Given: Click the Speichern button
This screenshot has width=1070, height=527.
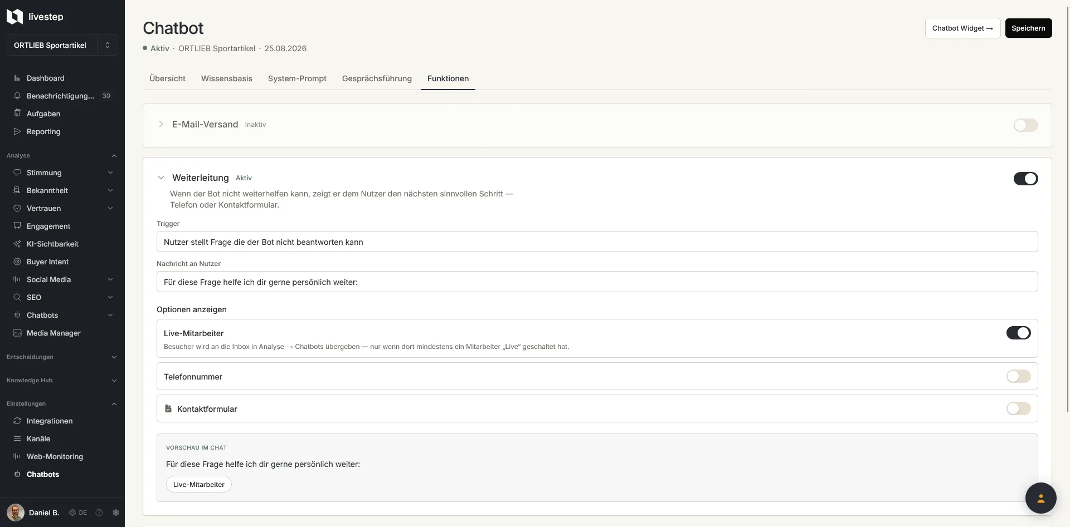Looking at the screenshot, I should coord(1028,28).
